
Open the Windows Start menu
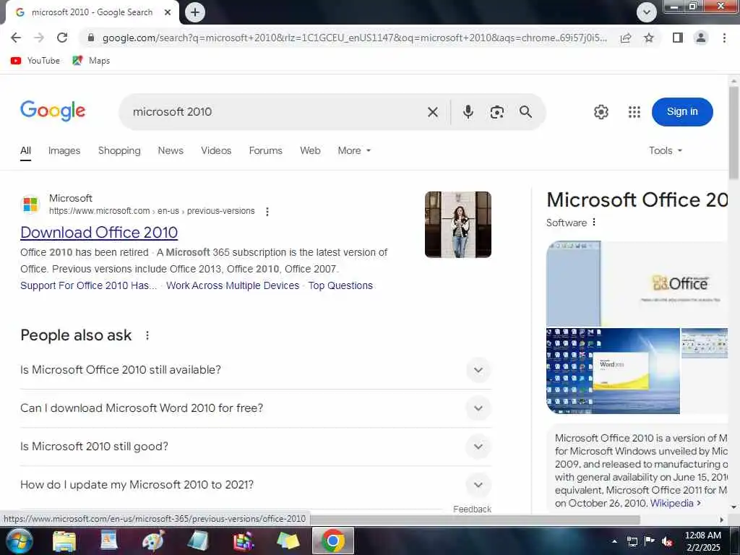18,541
